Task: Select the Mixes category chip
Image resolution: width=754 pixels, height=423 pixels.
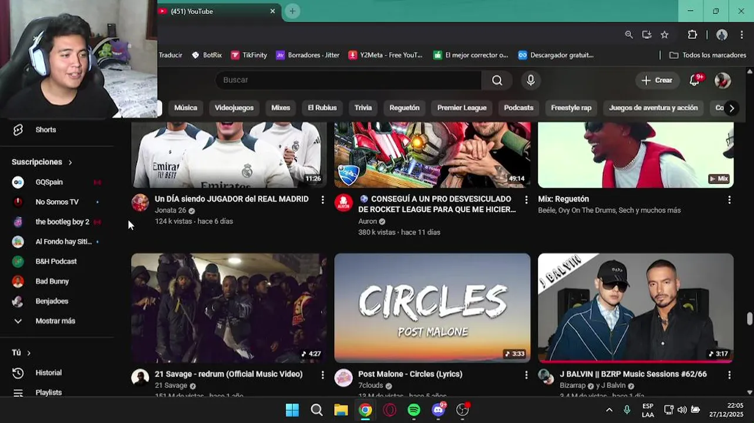Action: [x=281, y=108]
